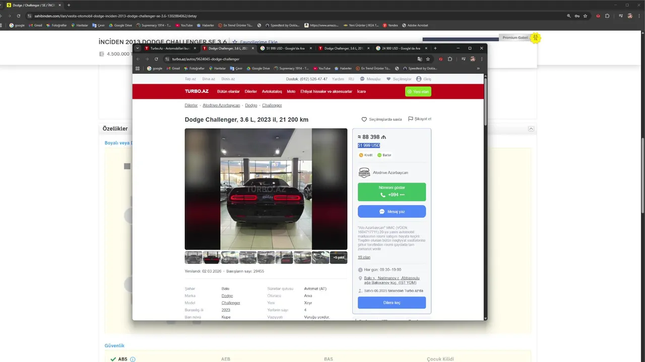
Task: Open the apps grid icon in the front bookmarks bar
Action: [x=138, y=68]
